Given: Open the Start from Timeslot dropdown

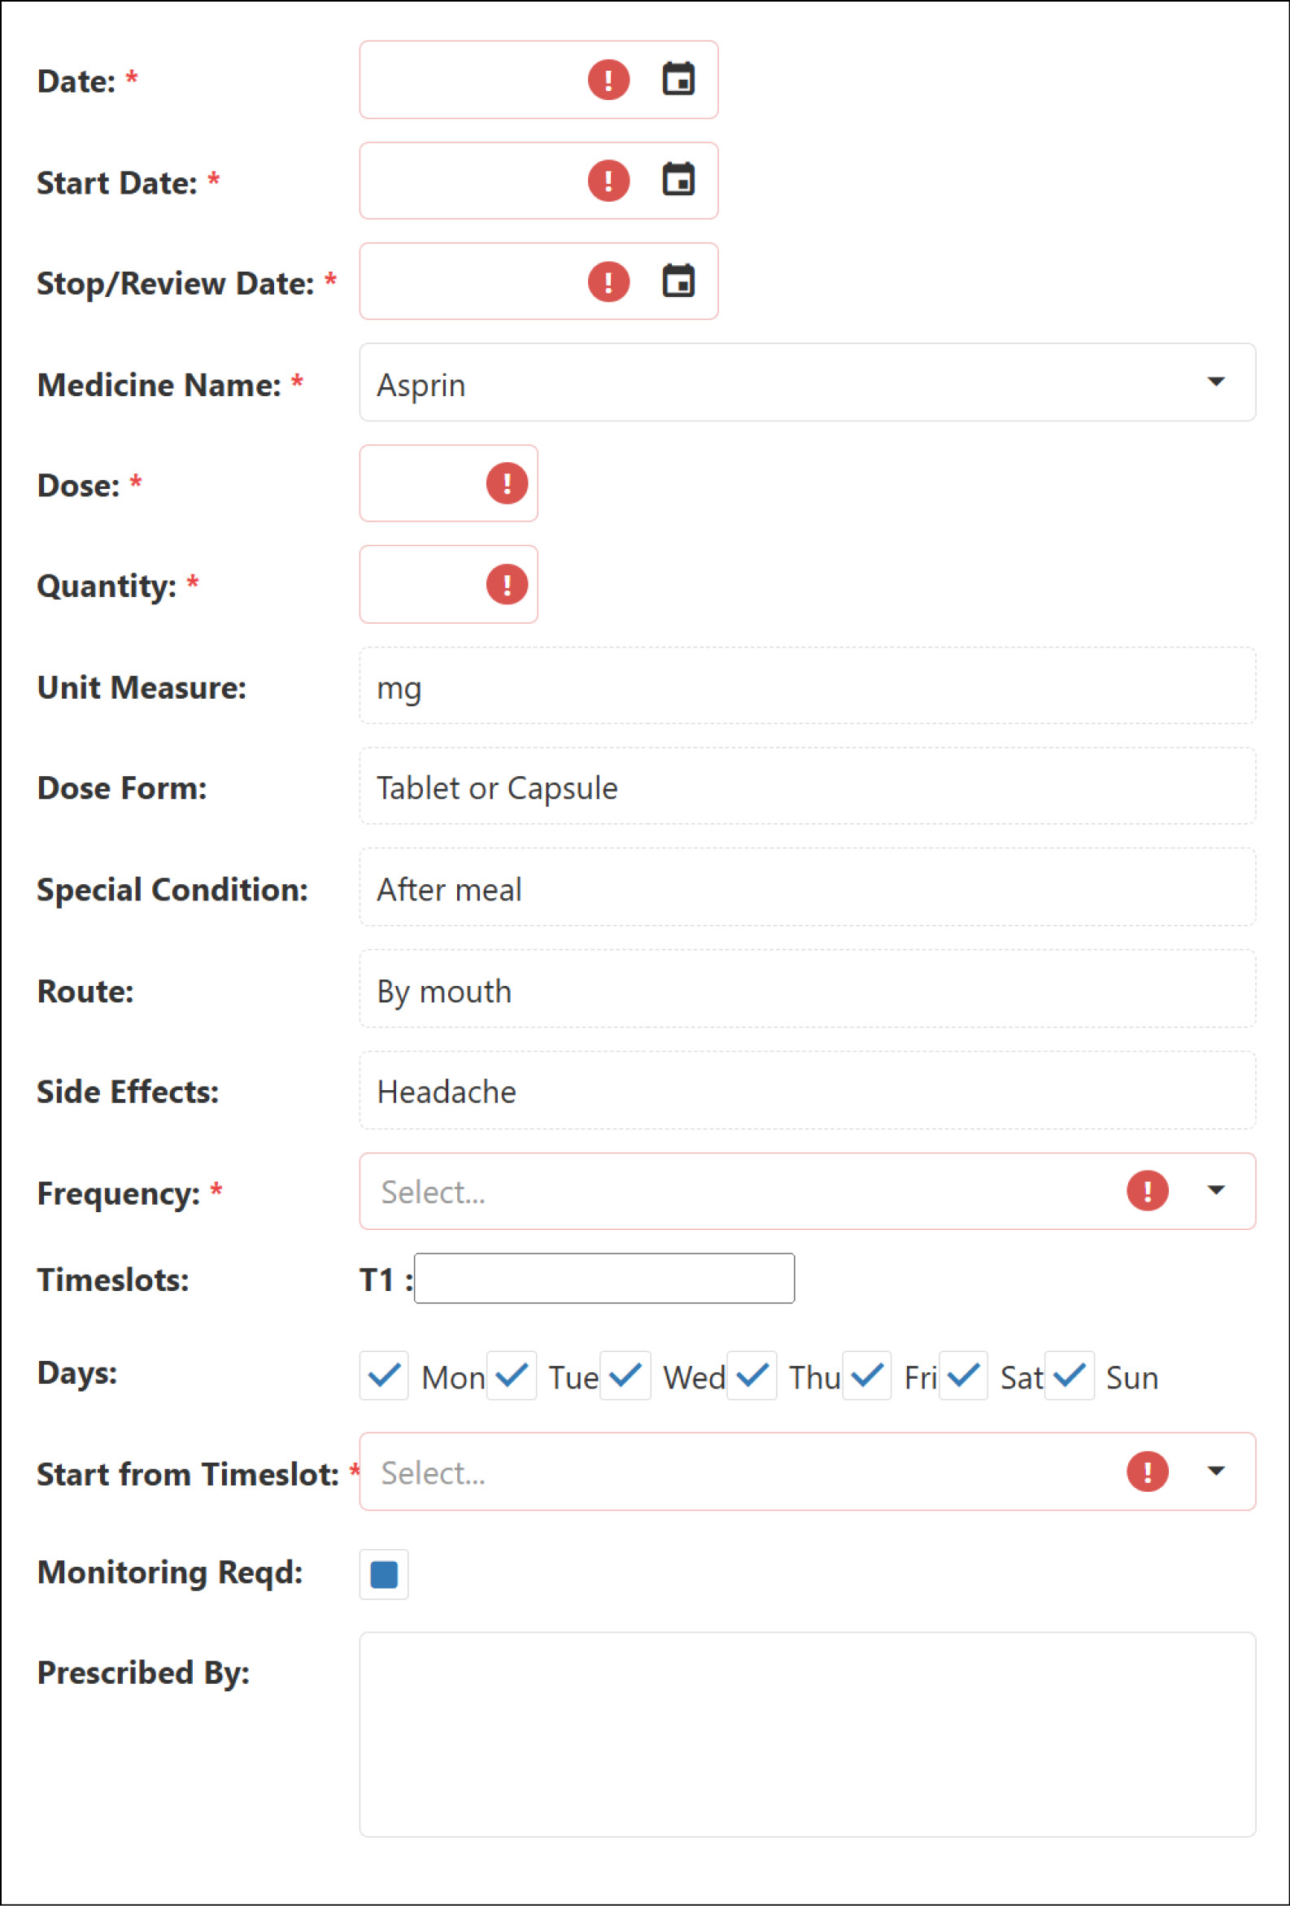Looking at the screenshot, I should [x=1216, y=1472].
